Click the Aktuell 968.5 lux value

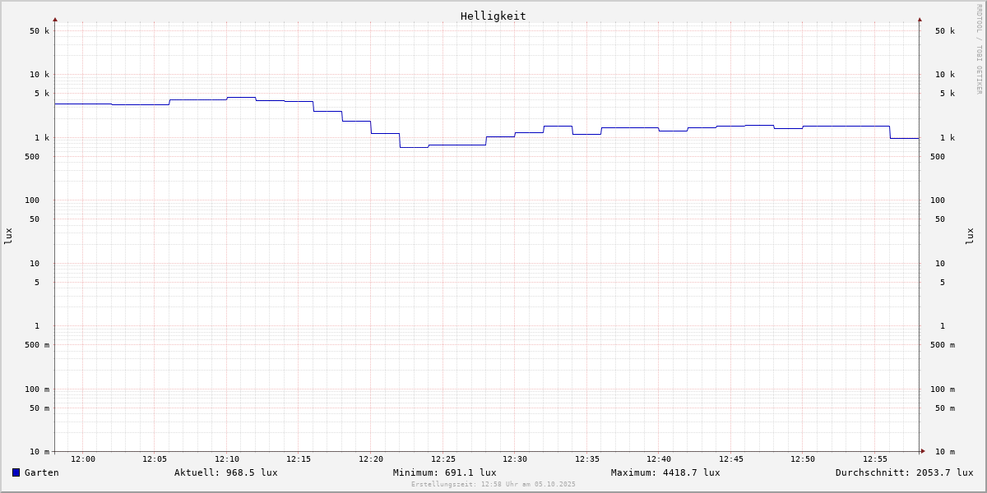pos(225,472)
